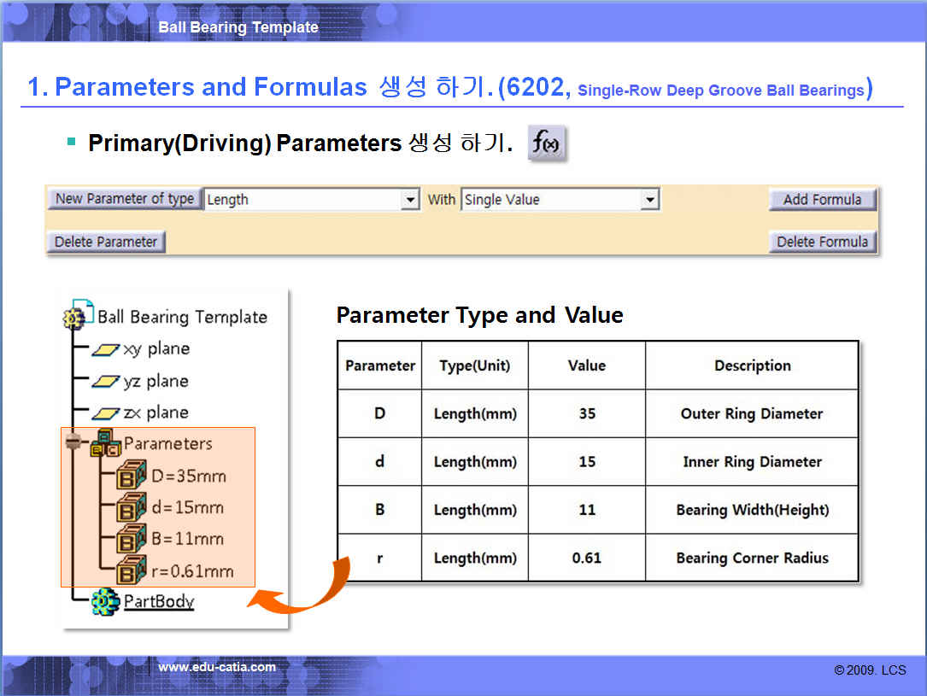This screenshot has height=696, width=927.
Task: Click the yz plane icon in tree
Action: click(x=106, y=382)
